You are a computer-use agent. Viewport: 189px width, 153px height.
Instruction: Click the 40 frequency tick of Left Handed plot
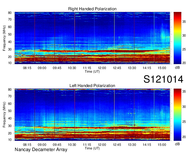[10, 118]
